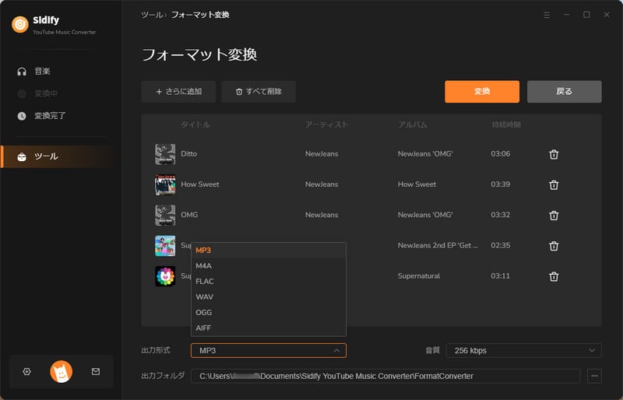
Task: Select the Ditto title text
Action: tap(188, 154)
